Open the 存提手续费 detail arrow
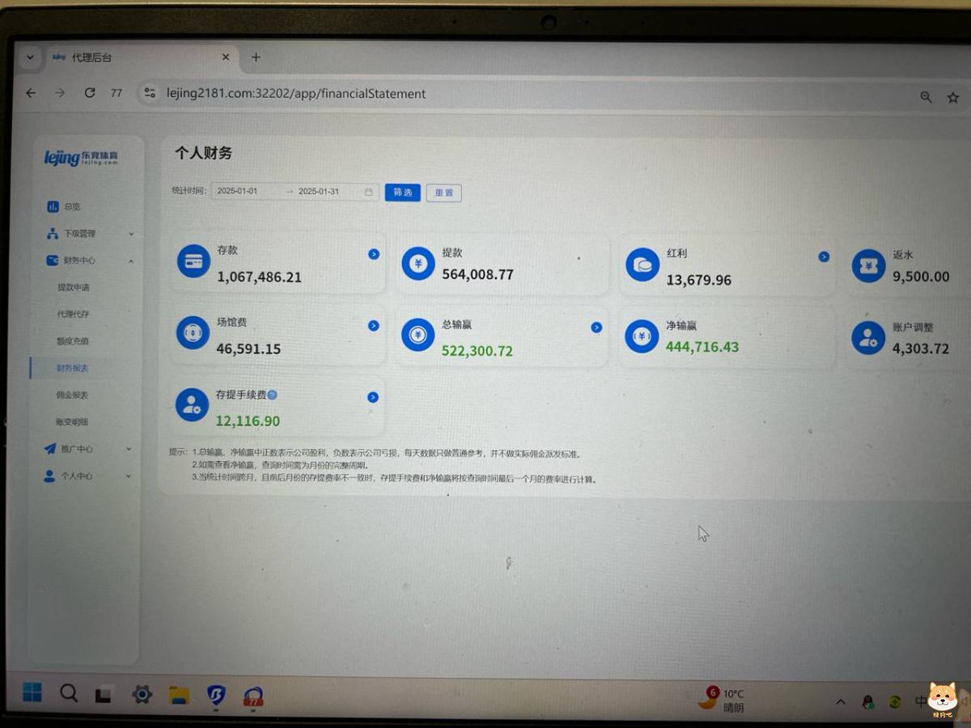 click(373, 397)
